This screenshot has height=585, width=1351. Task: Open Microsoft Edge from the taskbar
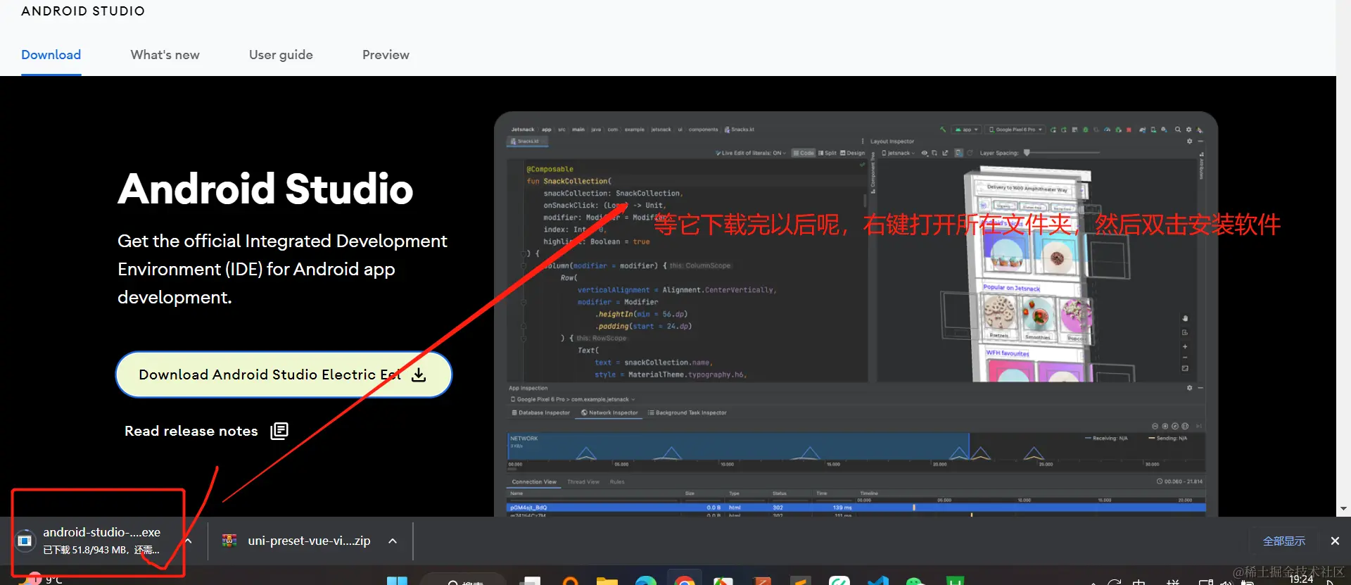click(645, 580)
